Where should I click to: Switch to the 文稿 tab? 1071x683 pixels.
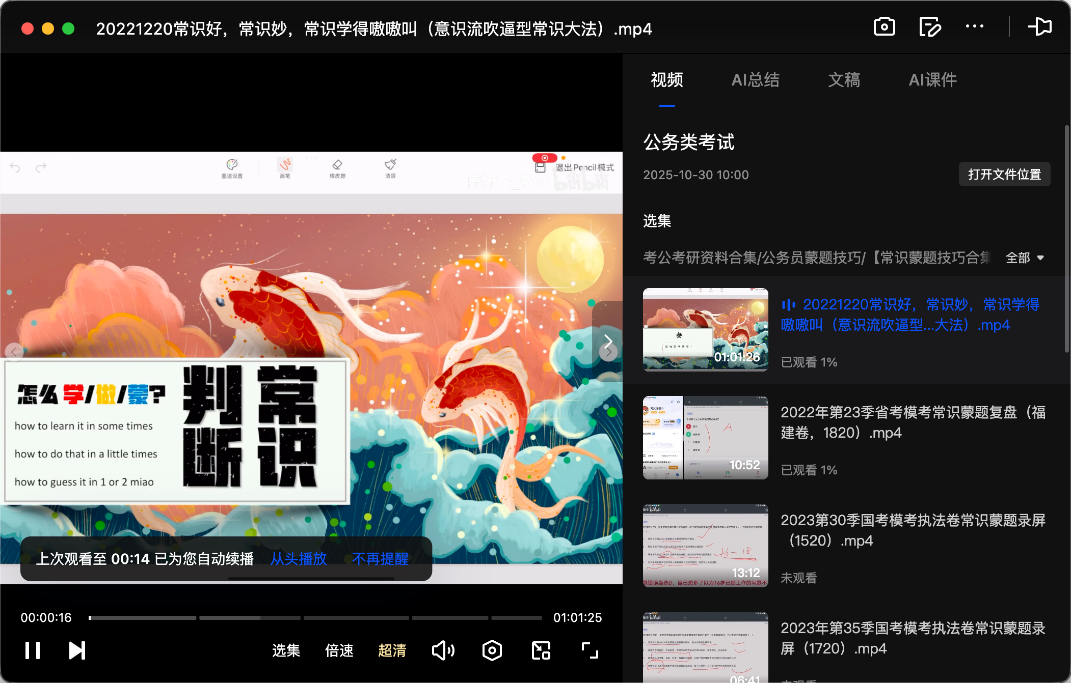tap(844, 80)
